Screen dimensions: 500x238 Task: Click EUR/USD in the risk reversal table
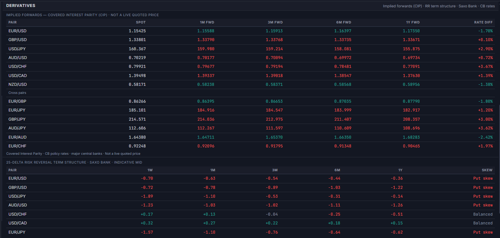(17, 178)
